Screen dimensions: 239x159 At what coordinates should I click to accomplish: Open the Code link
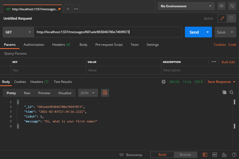232,45
